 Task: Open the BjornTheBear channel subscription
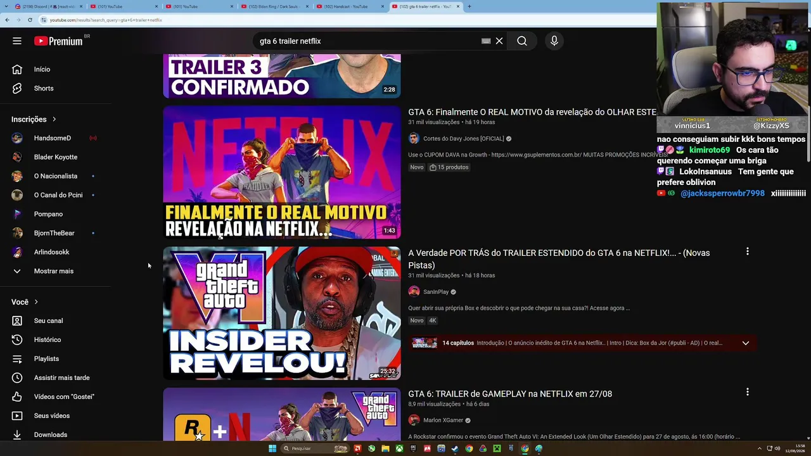[56, 233]
